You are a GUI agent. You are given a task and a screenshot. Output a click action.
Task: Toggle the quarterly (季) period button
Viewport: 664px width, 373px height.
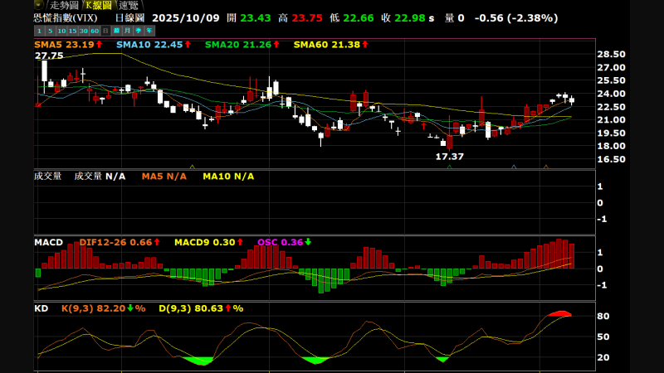coord(138,31)
